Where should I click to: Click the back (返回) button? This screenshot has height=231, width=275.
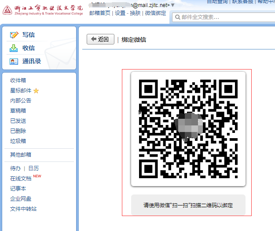coord(100,39)
